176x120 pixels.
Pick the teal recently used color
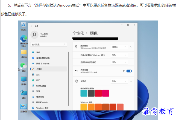[x=84, y=93]
